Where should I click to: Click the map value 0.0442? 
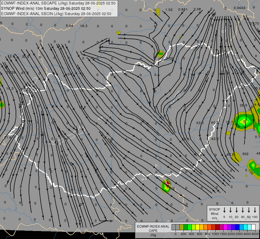[240, 8]
